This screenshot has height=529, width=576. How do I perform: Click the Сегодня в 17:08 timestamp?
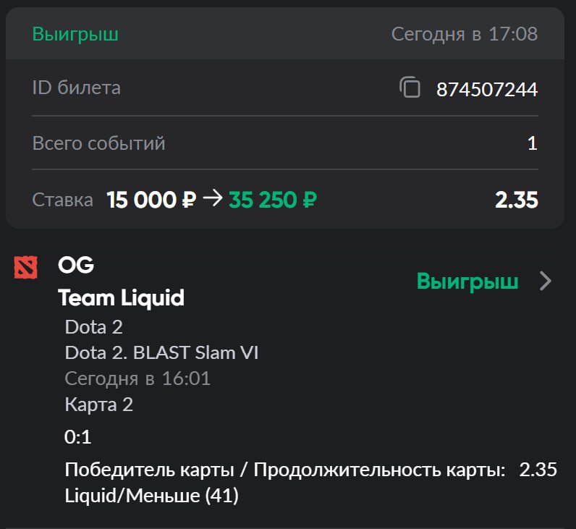[464, 34]
